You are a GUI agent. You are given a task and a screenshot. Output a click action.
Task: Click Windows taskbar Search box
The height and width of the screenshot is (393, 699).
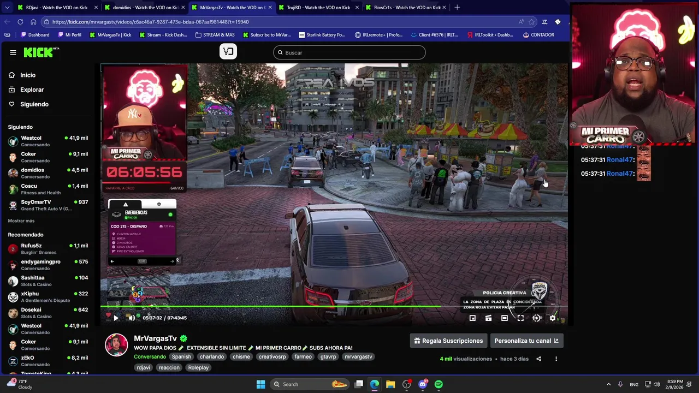point(310,384)
